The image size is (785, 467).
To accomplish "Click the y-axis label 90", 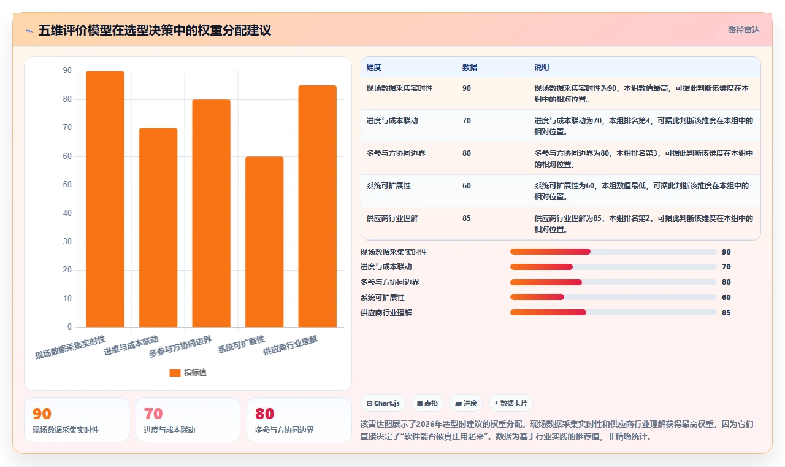I will [67, 71].
